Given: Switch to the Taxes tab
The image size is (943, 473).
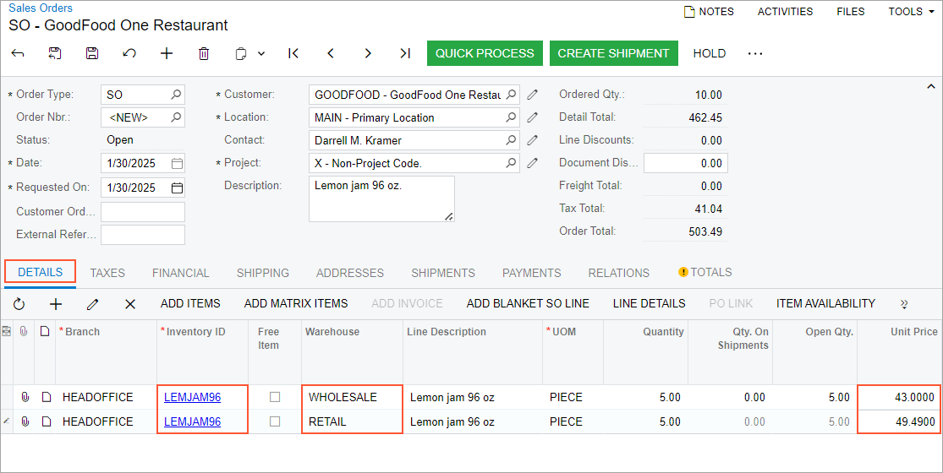Looking at the screenshot, I should click(107, 273).
